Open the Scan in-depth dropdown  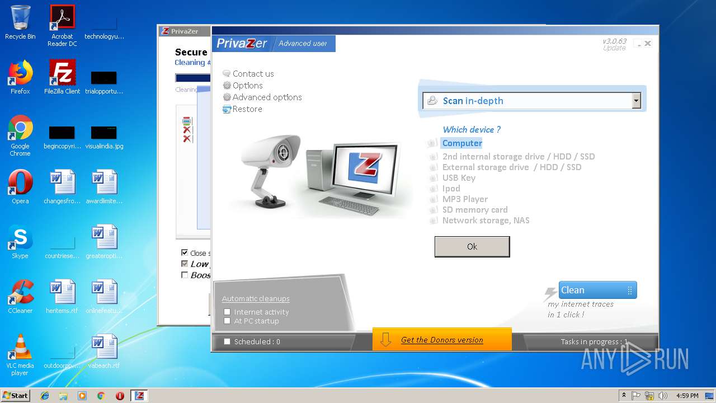(531, 101)
